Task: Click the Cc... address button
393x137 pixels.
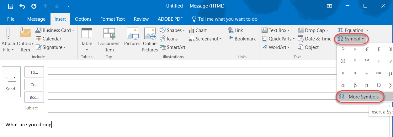Action: (x=34, y=85)
